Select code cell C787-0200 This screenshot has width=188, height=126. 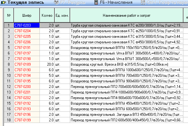(27, 87)
